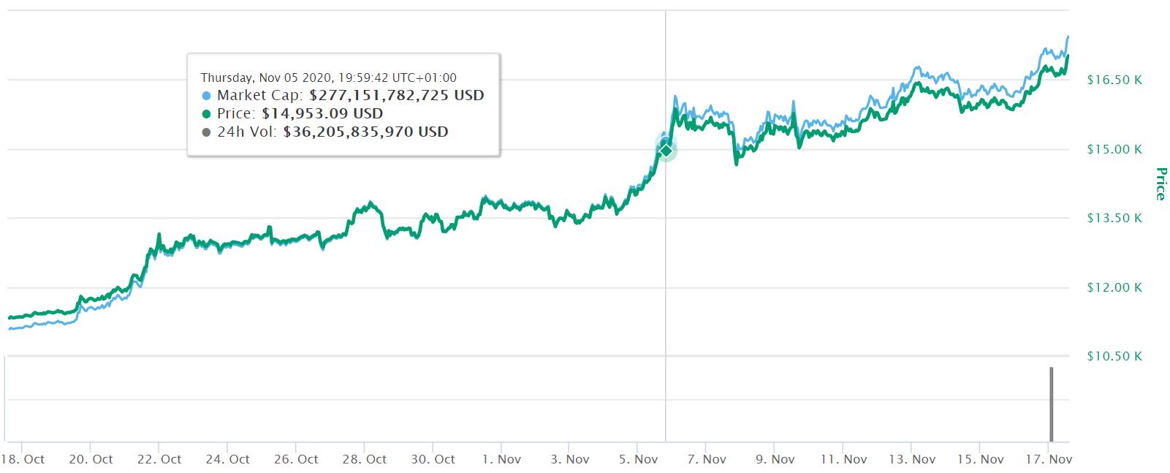Click the blue Market Cap dot in tooltip
This screenshot has width=1170, height=473.
click(207, 96)
